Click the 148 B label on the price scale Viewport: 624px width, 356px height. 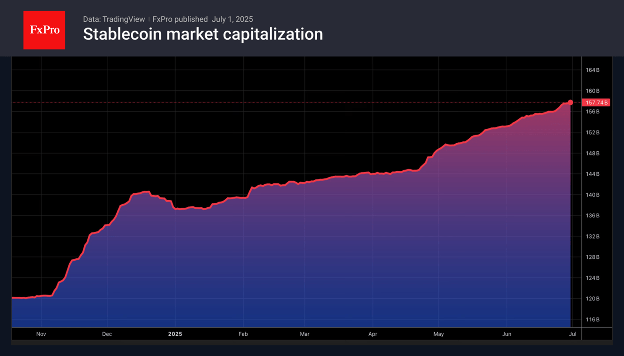tap(592, 153)
